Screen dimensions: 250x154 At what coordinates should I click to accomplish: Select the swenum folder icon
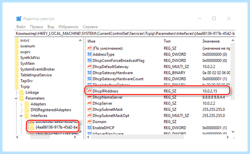[x=17, y=46]
